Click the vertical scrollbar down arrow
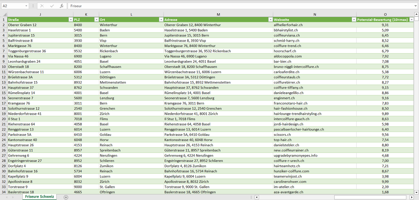Screen dimensions: 419x200 coord(416,192)
